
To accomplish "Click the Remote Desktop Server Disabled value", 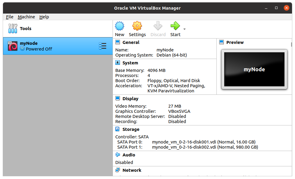I will pyautogui.click(x=177, y=116).
